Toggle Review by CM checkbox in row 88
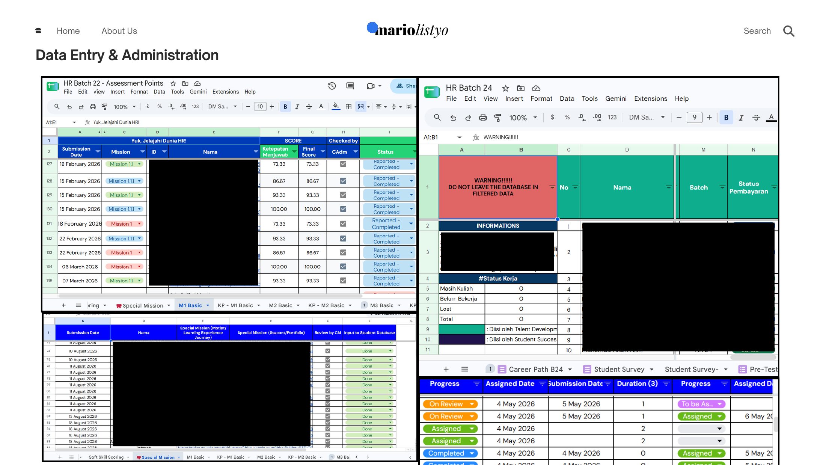This screenshot has height=465, width=826. (x=328, y=441)
